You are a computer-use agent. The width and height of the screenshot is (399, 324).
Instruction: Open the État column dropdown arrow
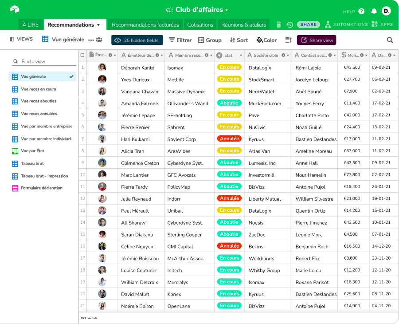[241, 55]
